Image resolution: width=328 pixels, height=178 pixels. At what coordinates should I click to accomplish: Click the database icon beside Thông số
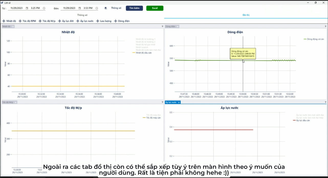[106, 8]
